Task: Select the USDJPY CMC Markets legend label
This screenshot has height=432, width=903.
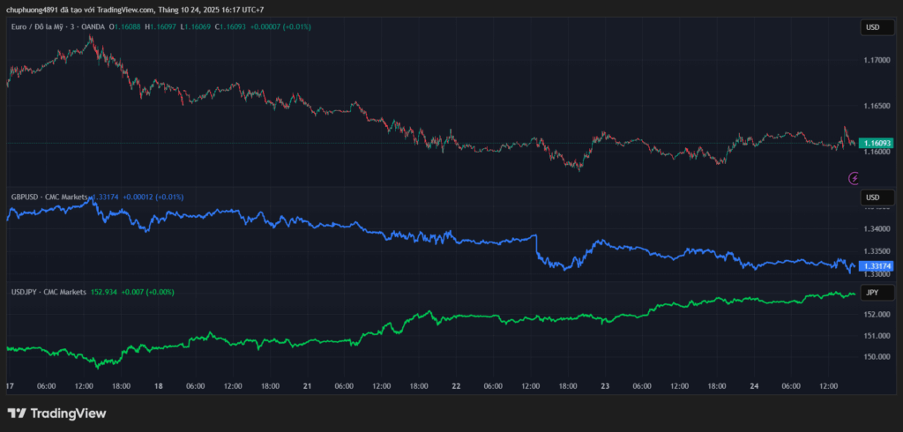Action: [x=49, y=292]
